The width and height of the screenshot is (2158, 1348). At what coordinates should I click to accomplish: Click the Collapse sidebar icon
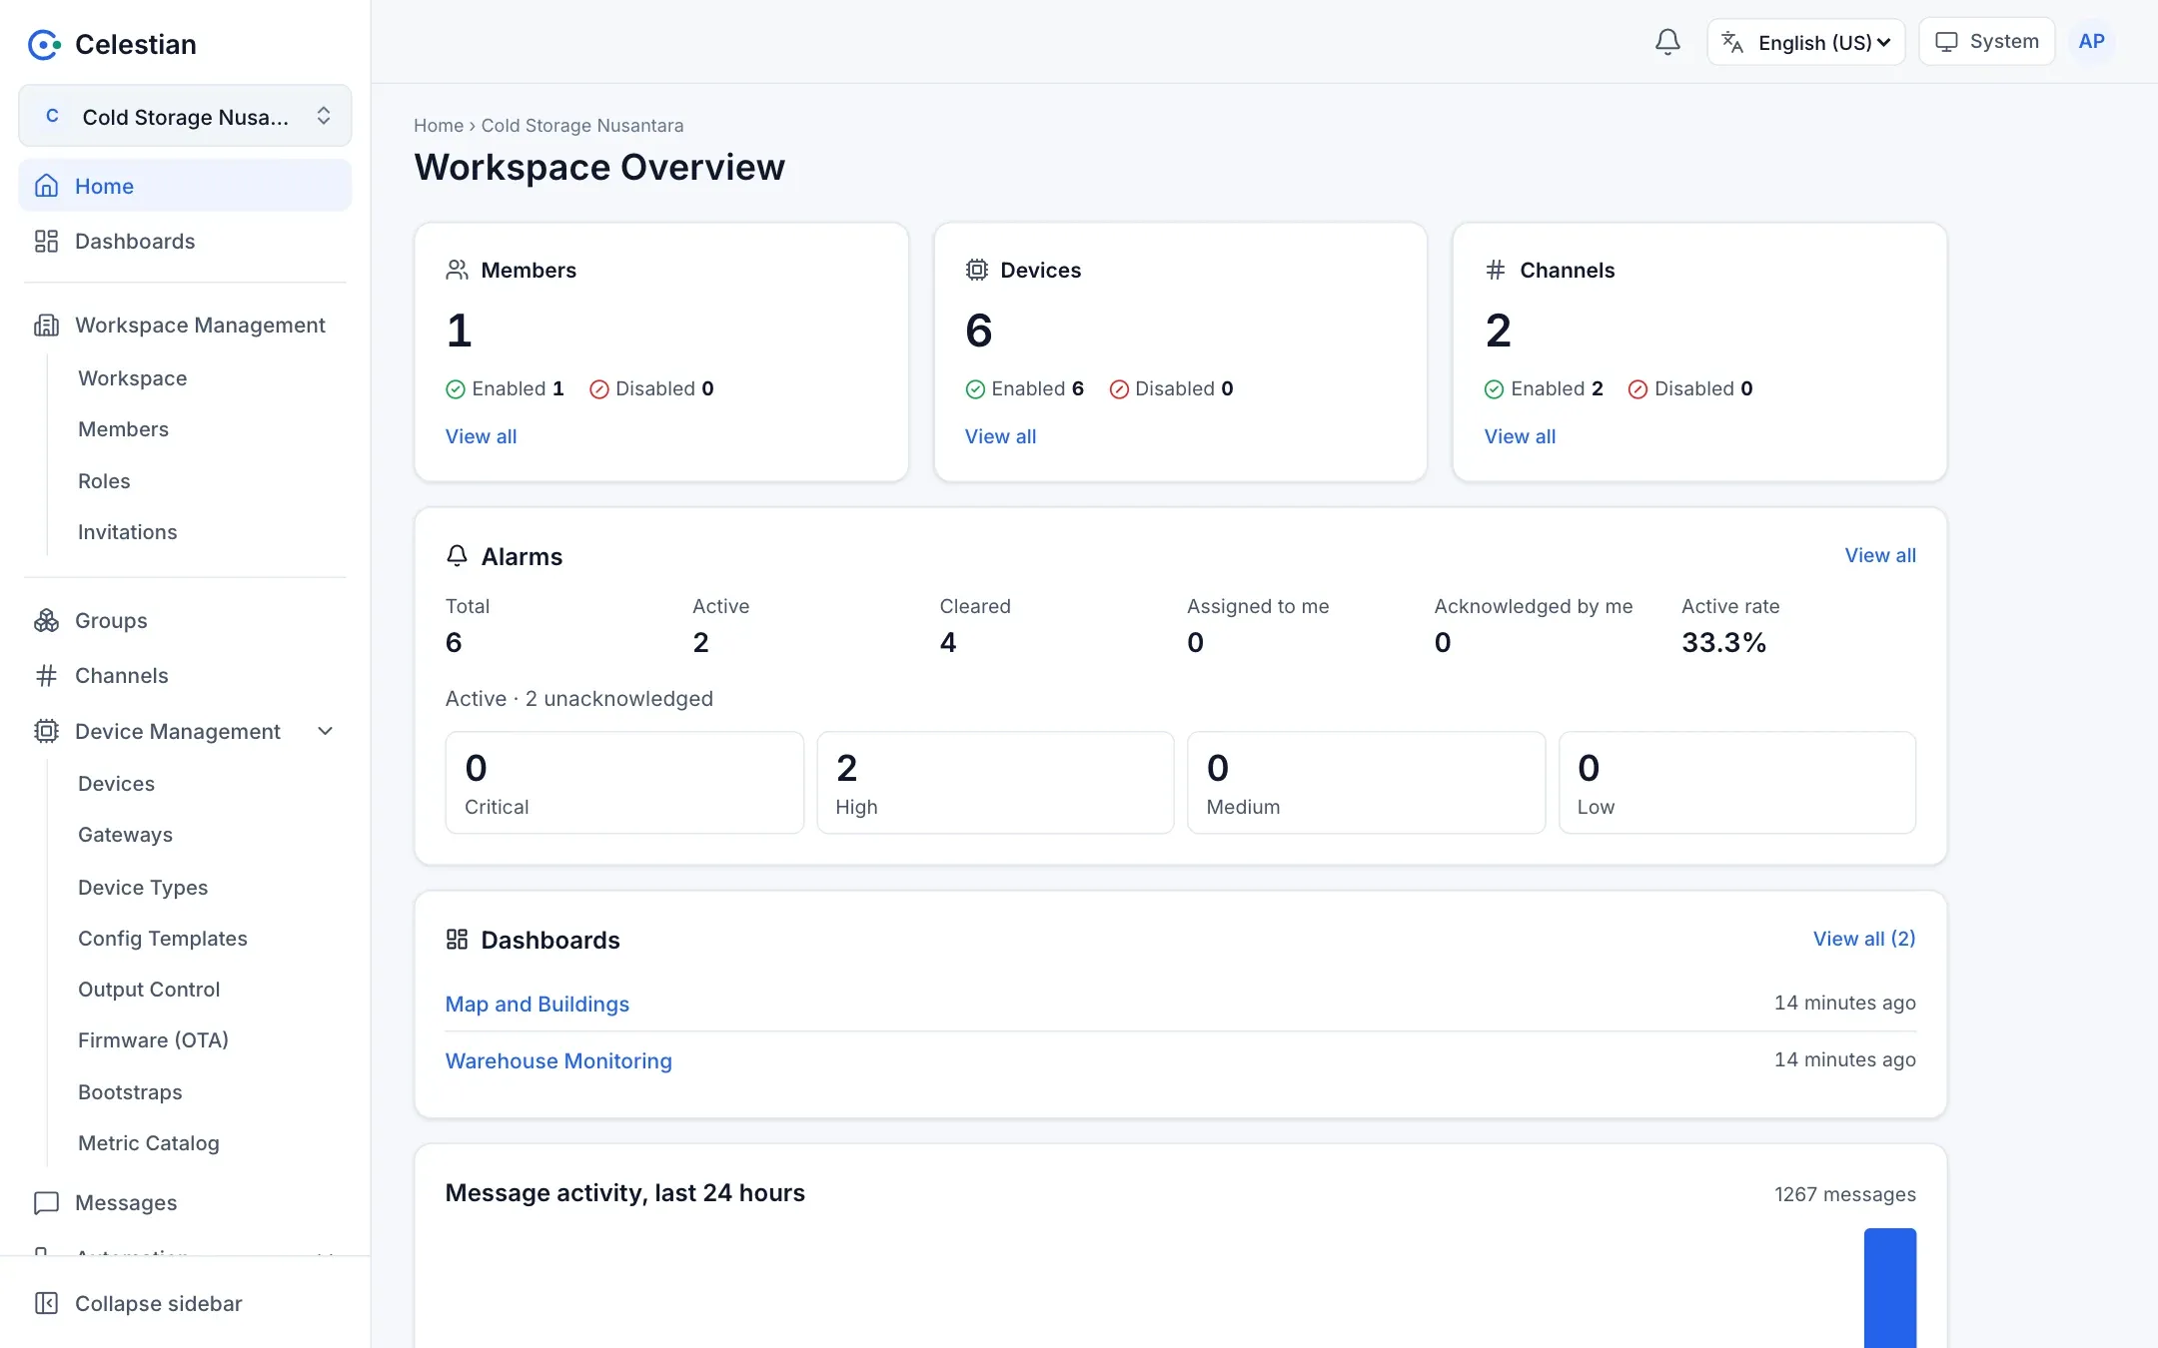click(x=46, y=1303)
